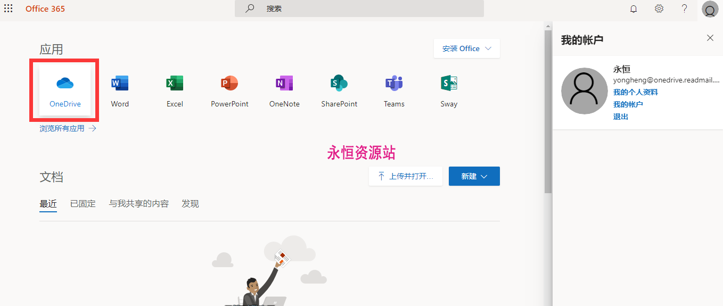Image resolution: width=723 pixels, height=306 pixels.
Task: Click the Office 365 title link
Action: coord(45,9)
